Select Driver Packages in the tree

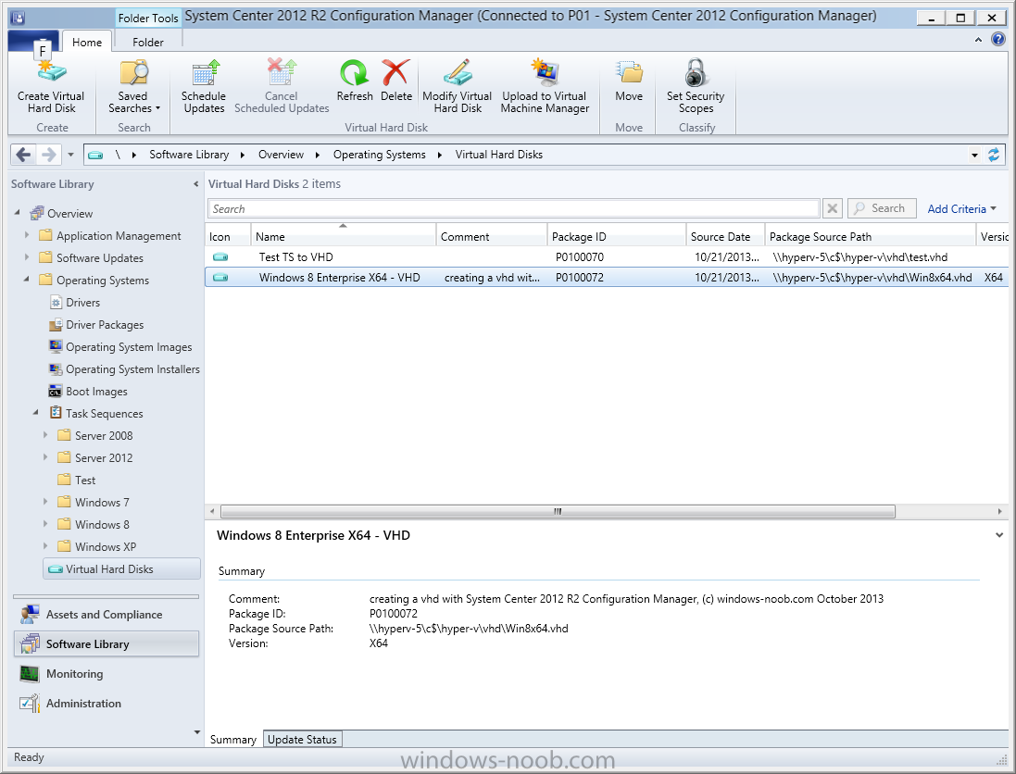tap(105, 324)
